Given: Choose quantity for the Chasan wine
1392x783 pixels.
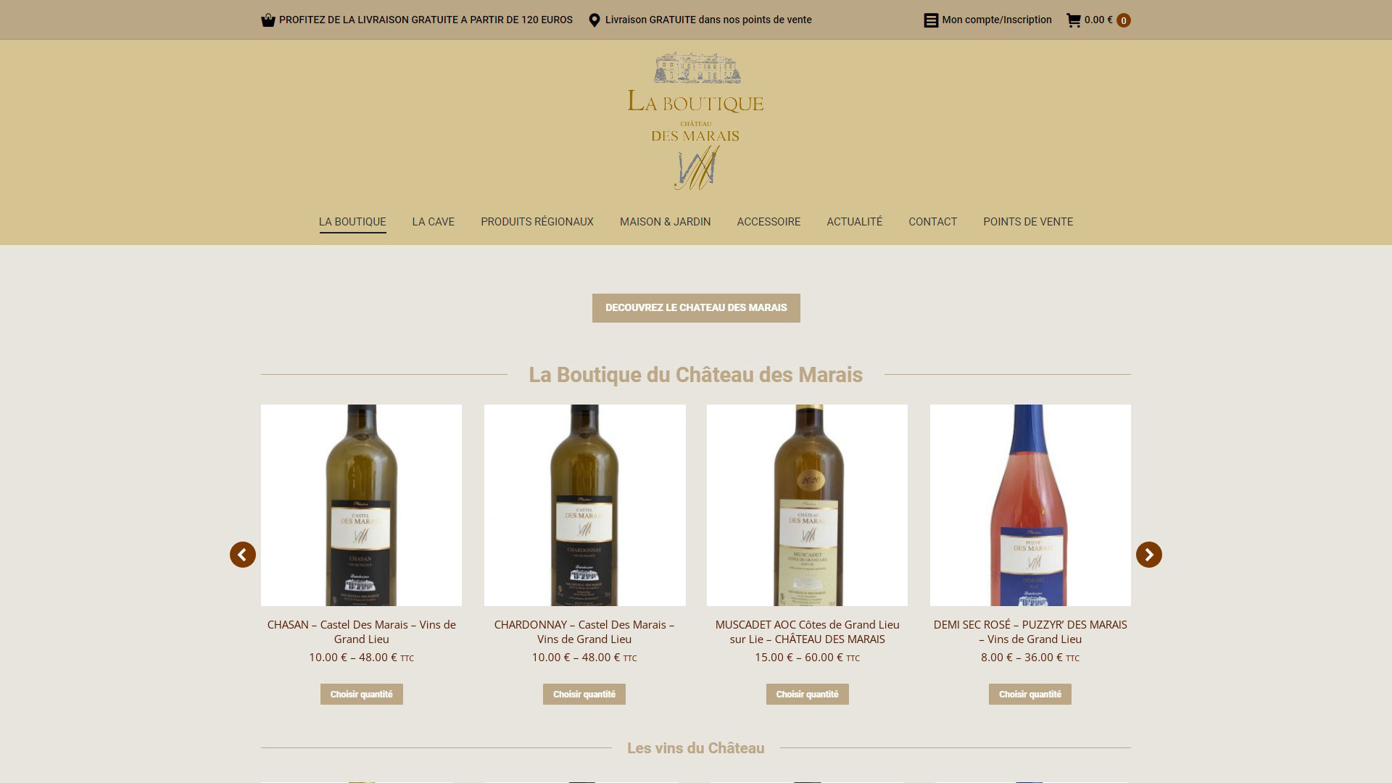Looking at the screenshot, I should [x=362, y=695].
